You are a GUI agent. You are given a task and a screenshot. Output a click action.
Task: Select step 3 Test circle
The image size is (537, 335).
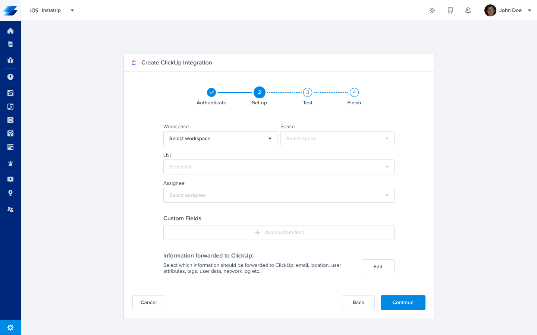pyautogui.click(x=308, y=92)
